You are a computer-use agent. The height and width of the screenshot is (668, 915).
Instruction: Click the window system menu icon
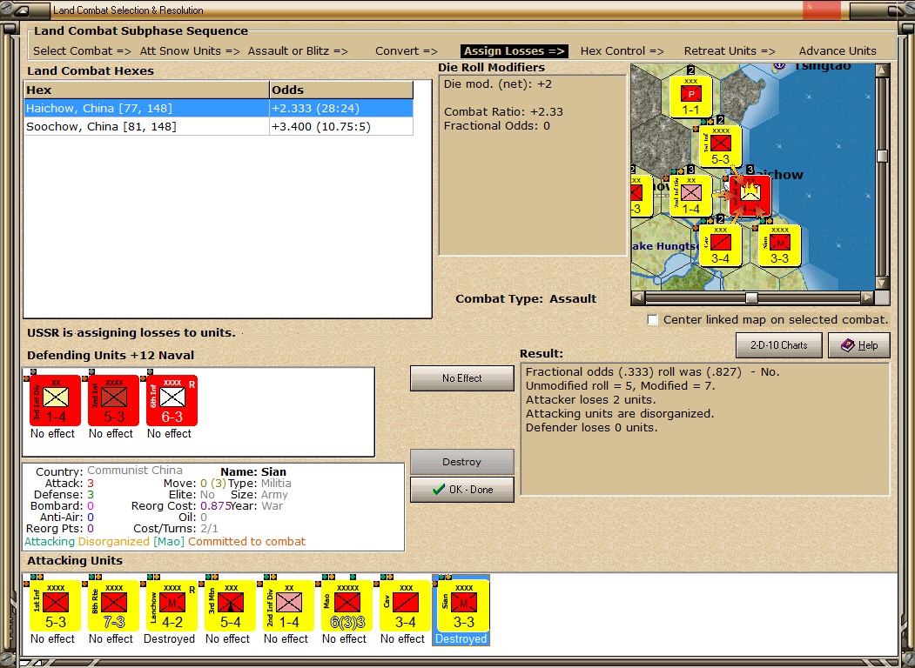coord(20,10)
